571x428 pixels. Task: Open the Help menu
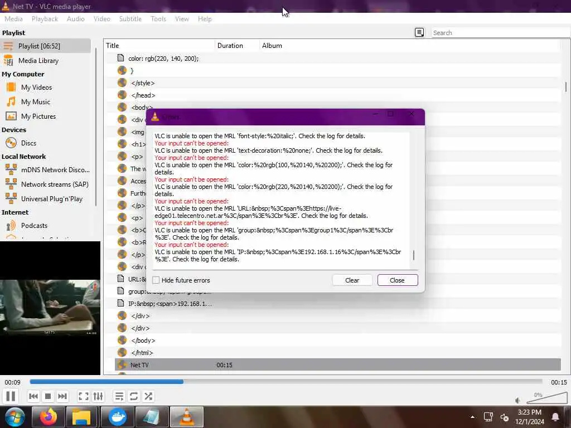click(205, 19)
